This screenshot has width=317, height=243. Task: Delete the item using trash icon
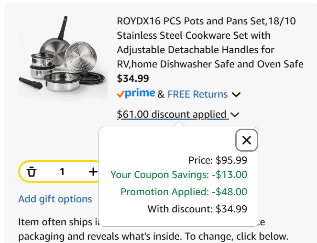click(32, 172)
